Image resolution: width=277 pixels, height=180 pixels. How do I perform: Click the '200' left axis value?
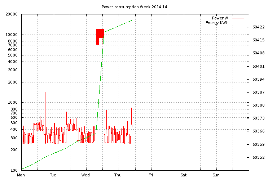point(14,150)
